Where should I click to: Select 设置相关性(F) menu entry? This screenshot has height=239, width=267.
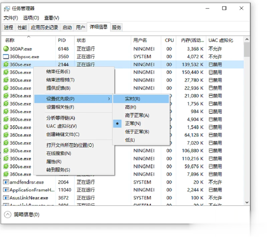74,107
